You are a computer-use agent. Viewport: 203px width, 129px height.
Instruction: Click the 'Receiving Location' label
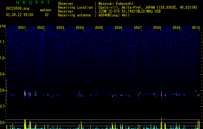click(75, 7)
